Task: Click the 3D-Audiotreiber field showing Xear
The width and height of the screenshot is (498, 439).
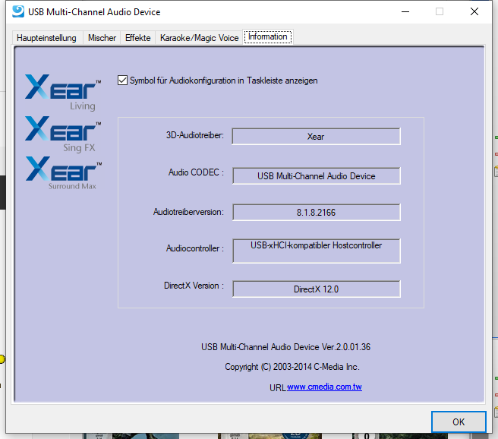Action: coord(316,137)
